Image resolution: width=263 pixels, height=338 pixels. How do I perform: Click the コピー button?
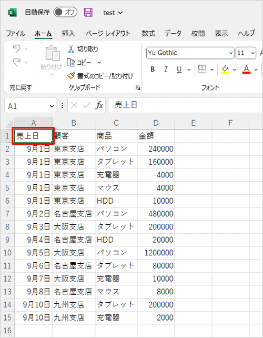pos(79,63)
